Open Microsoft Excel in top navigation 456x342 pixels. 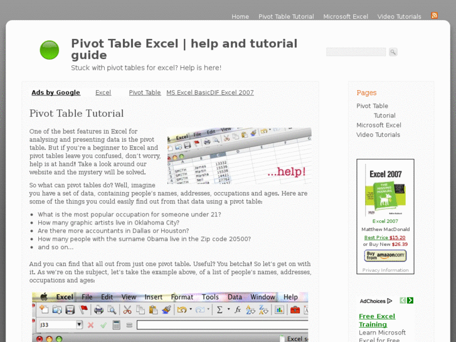pos(346,16)
